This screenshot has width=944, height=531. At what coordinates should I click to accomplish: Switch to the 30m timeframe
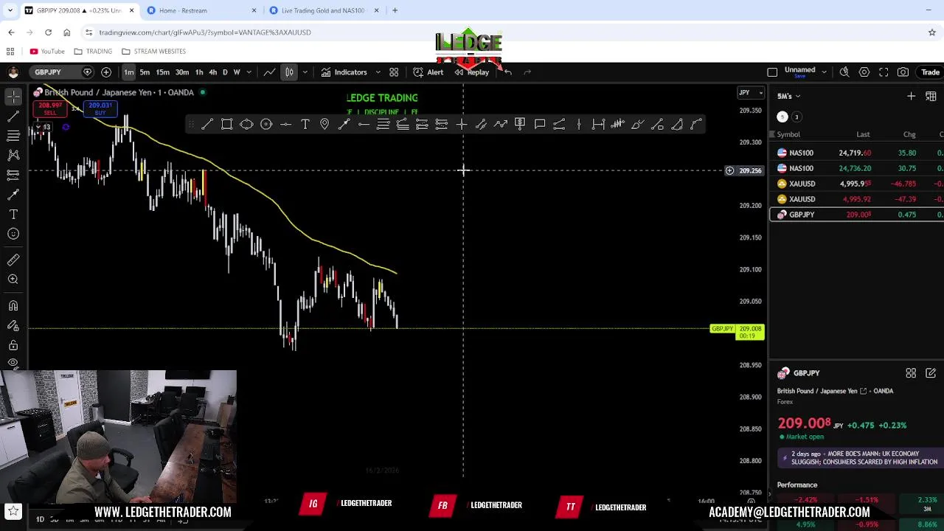point(181,72)
